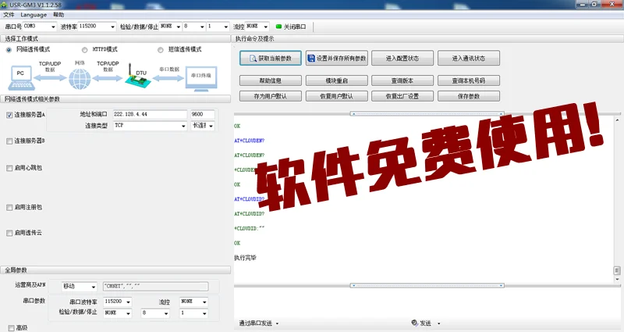Click the USR-GM3 app icon in title bar

(x=4, y=5)
